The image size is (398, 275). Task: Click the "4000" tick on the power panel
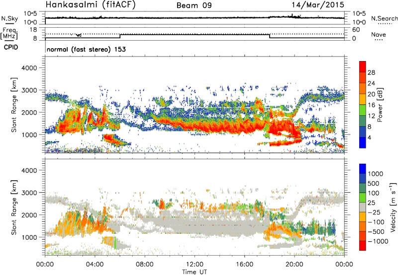click(x=29, y=68)
